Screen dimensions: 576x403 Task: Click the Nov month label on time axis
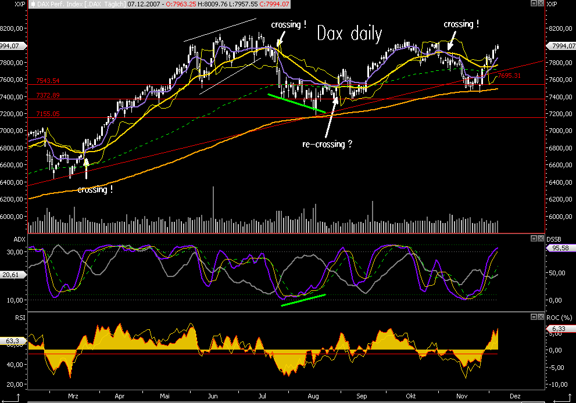tap(461, 396)
